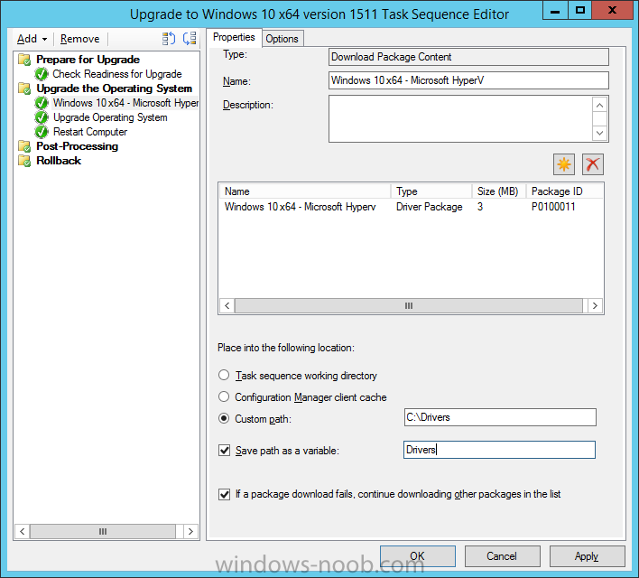Viewport: 639px width, 578px height.
Task: Select the Restart Computer step
Action: (90, 132)
